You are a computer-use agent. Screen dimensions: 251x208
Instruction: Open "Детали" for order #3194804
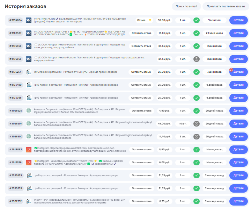coord(238,20)
